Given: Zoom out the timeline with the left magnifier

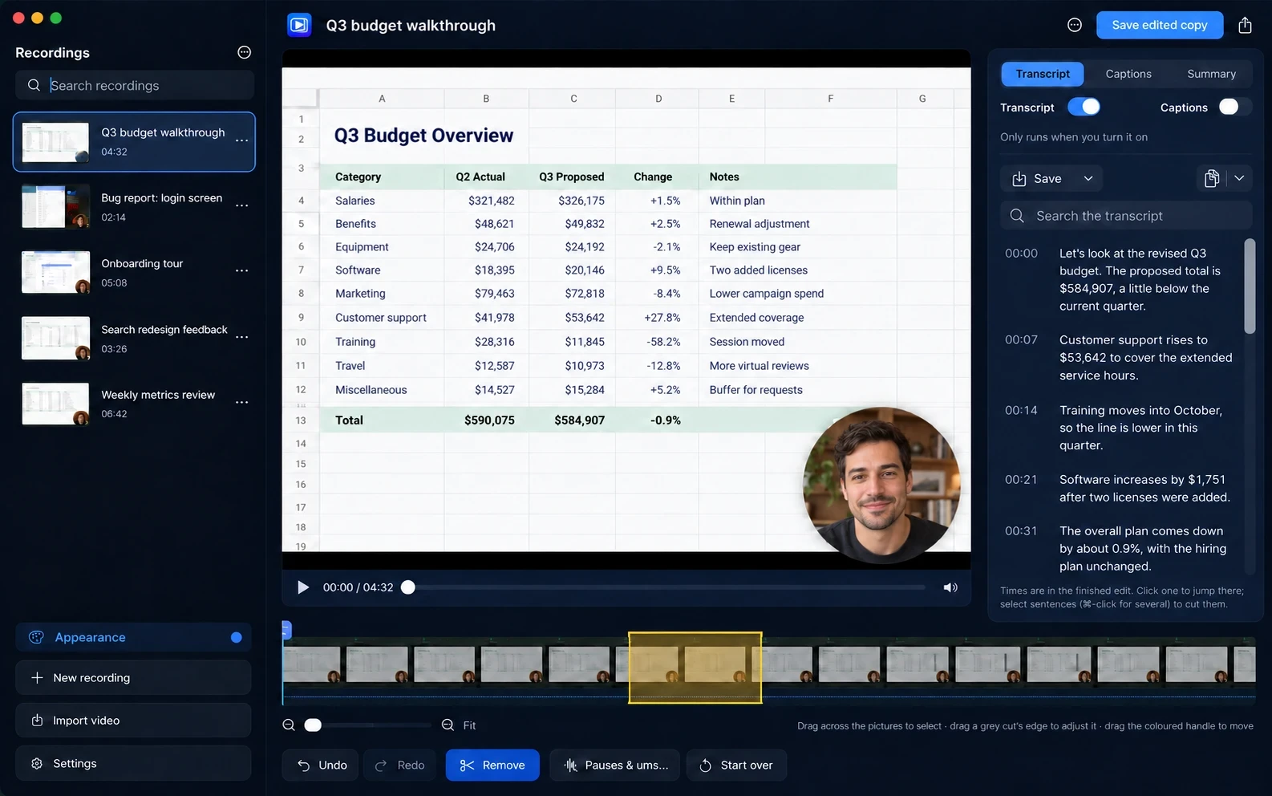Looking at the screenshot, I should point(289,725).
